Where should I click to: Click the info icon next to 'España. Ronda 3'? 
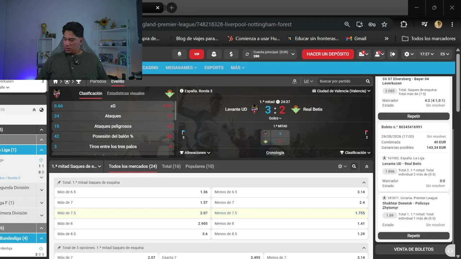pyautogui.click(x=182, y=91)
